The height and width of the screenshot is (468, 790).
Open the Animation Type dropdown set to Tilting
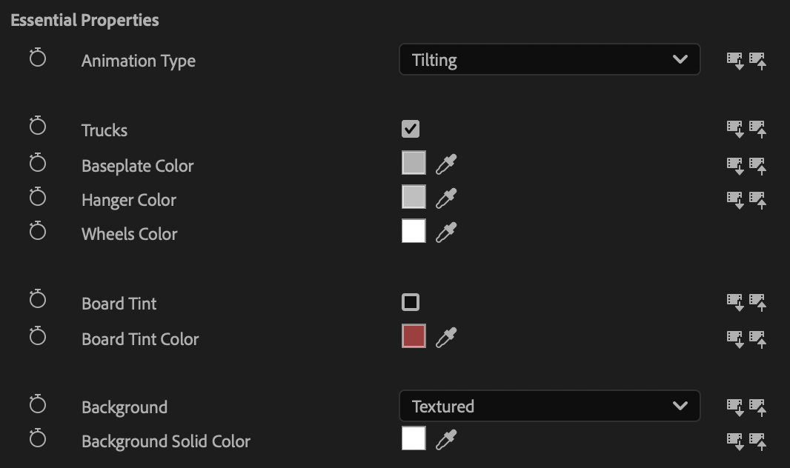[549, 60]
